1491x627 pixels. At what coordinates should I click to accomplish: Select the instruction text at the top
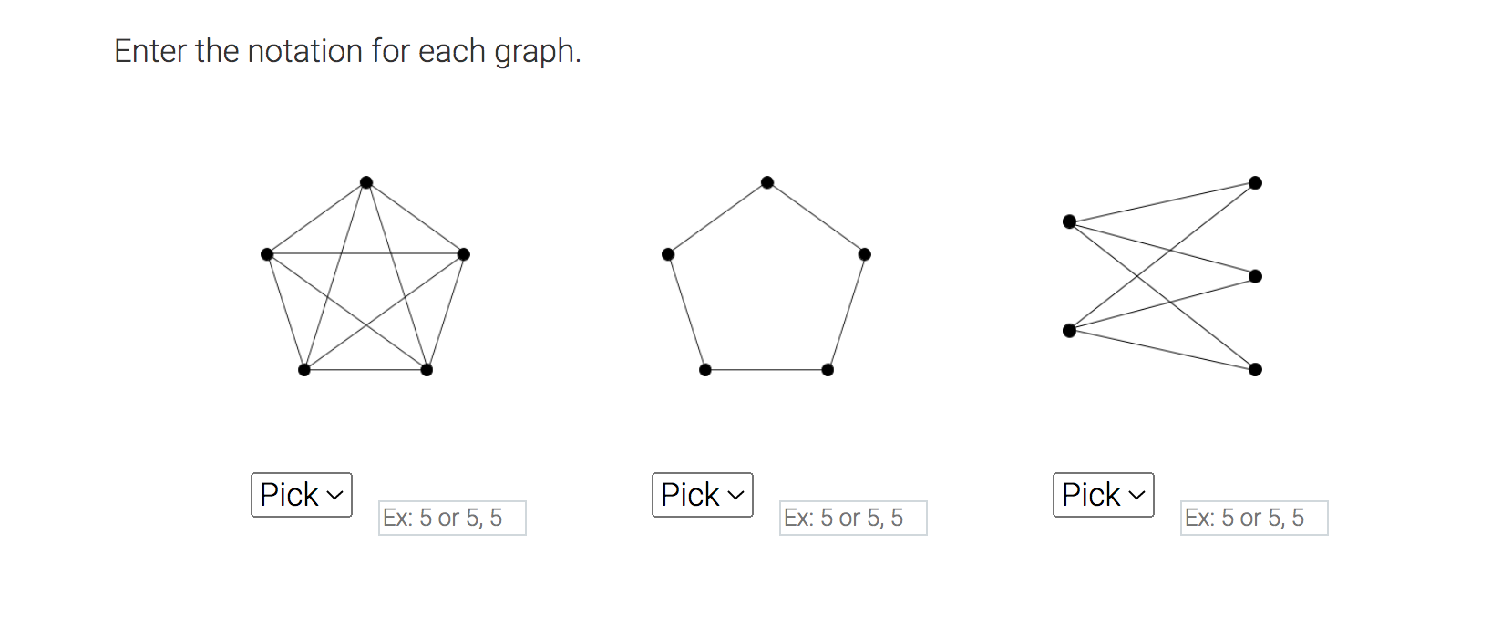tap(347, 50)
